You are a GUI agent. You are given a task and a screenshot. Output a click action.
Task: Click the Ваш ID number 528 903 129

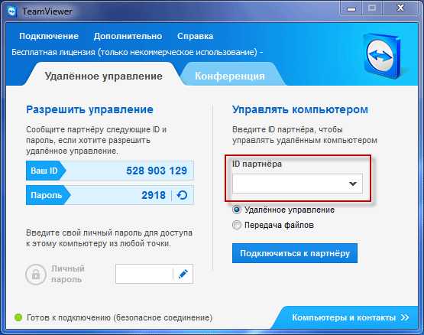pos(157,171)
